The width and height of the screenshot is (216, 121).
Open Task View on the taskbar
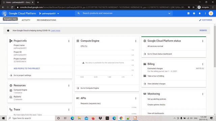pyautogui.click(x=65, y=118)
